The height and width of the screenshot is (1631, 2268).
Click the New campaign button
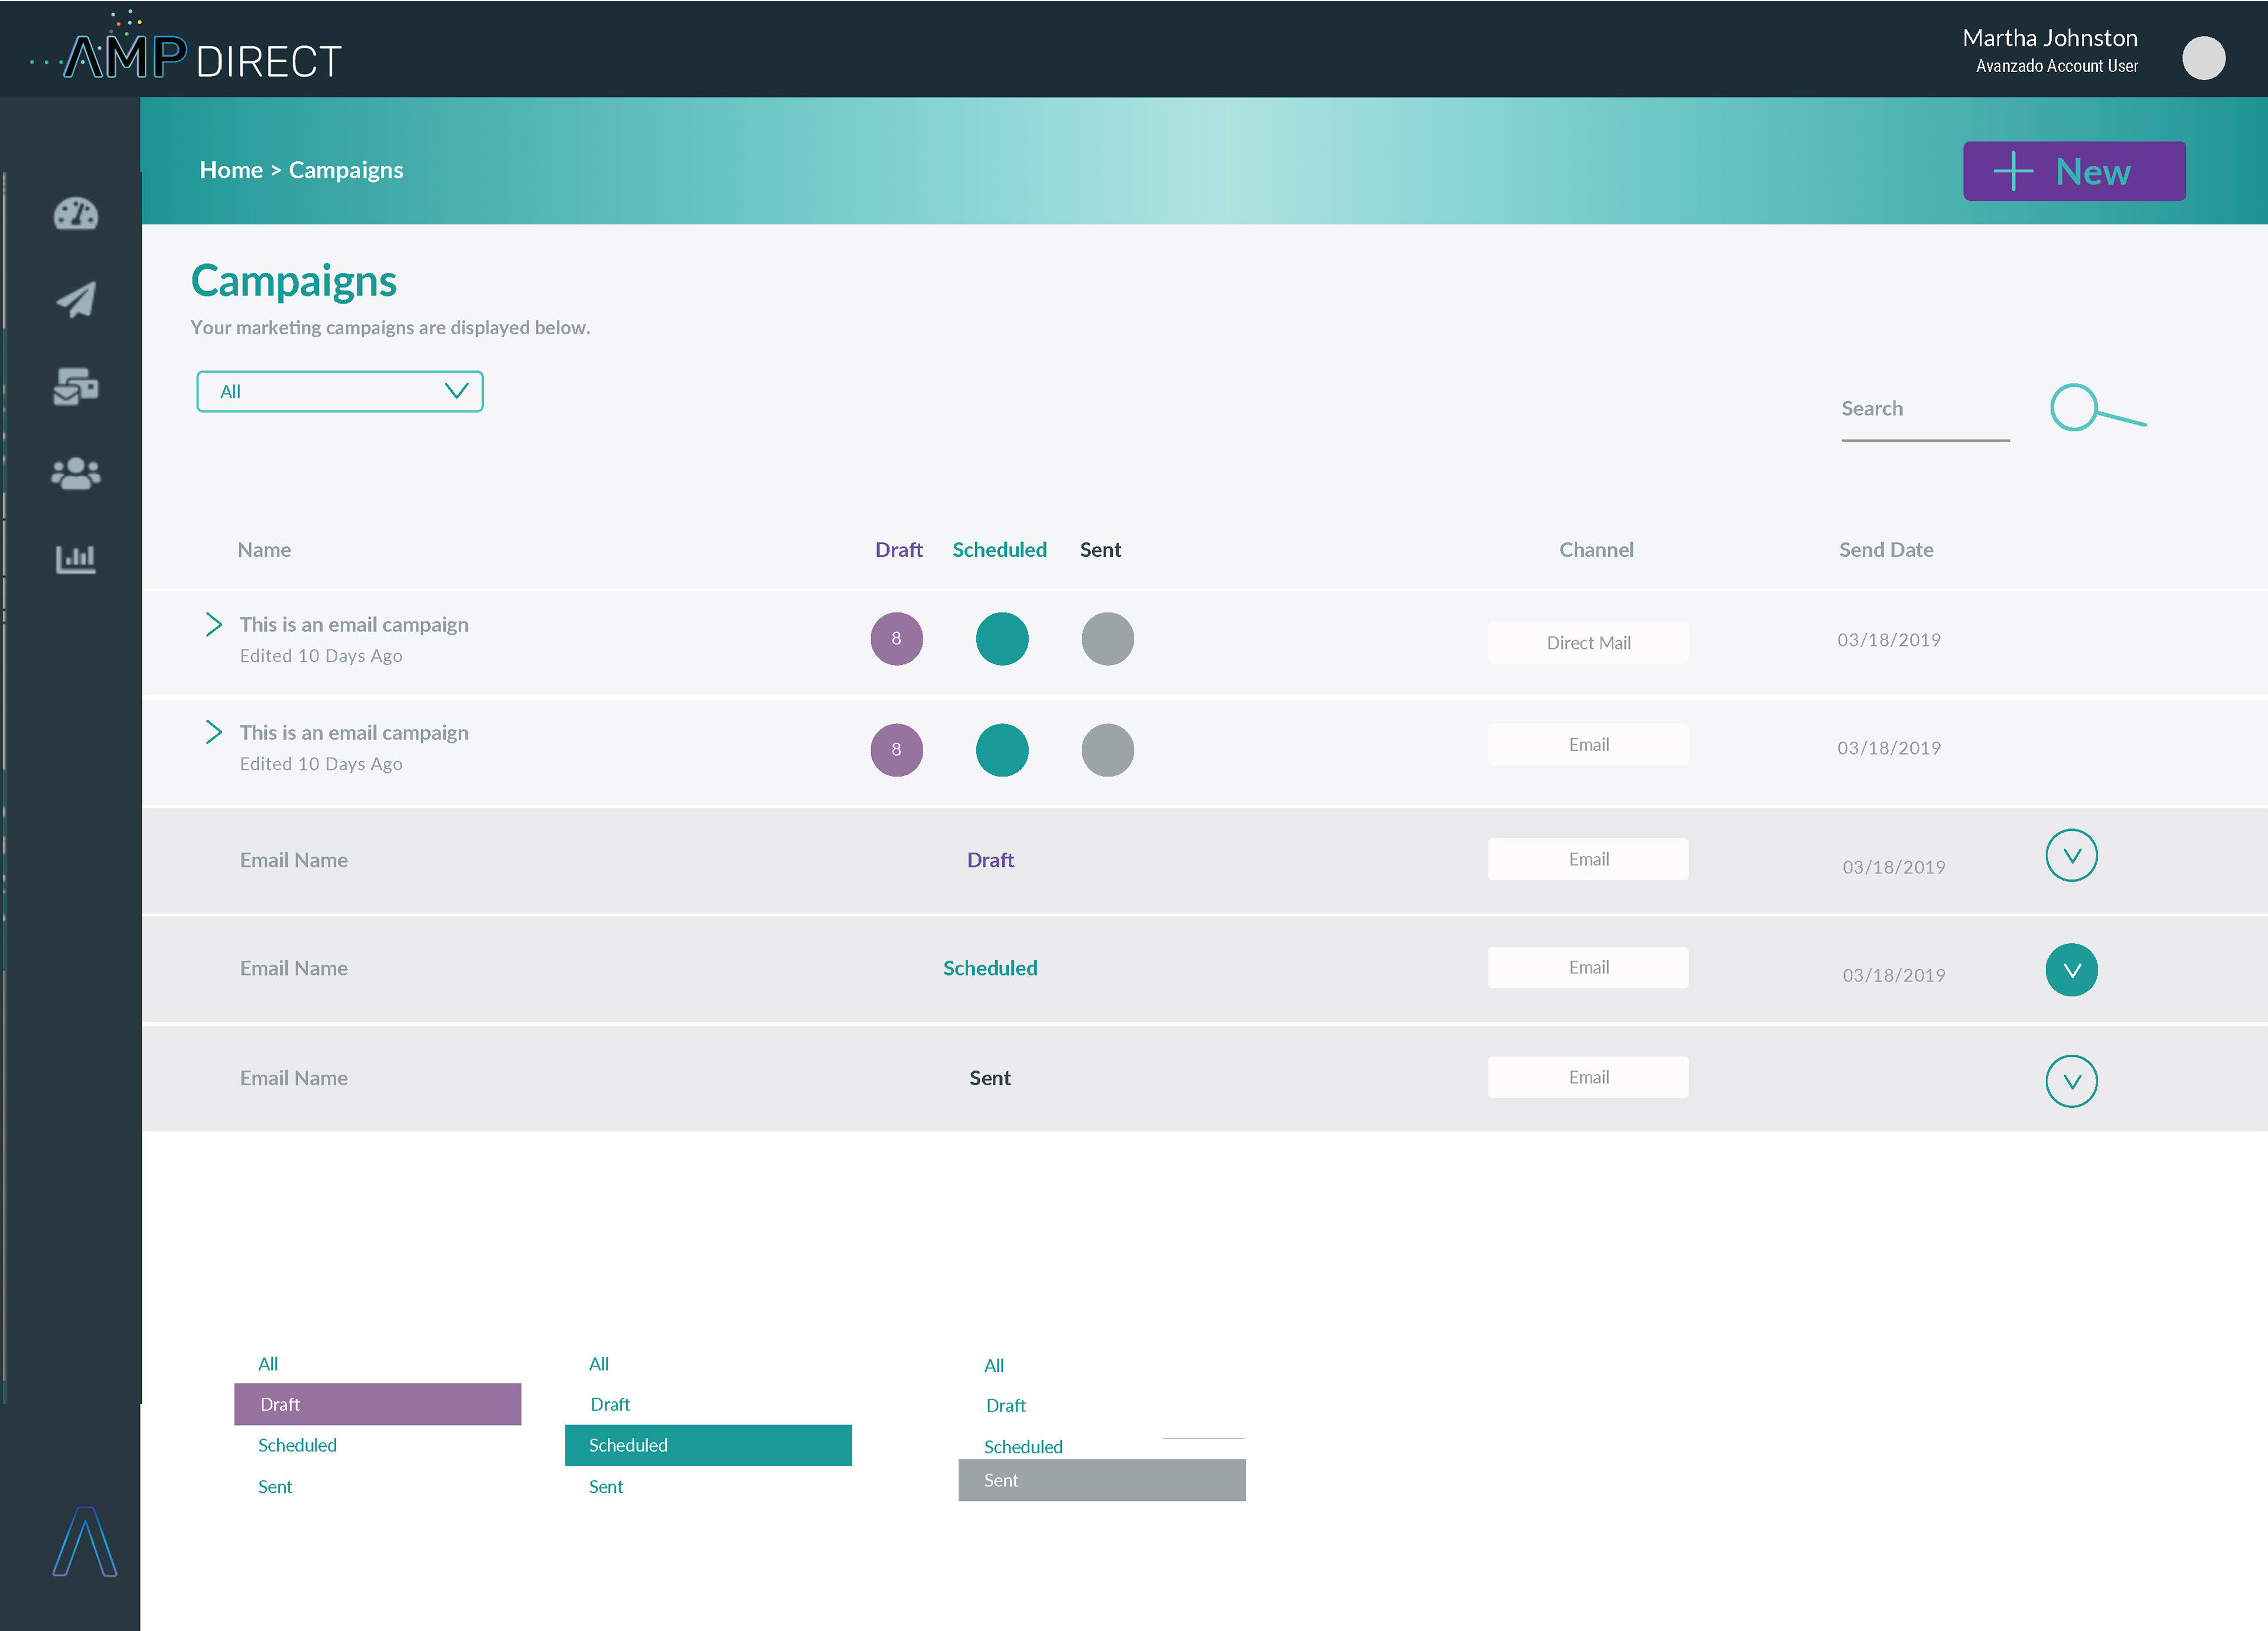(x=2074, y=171)
